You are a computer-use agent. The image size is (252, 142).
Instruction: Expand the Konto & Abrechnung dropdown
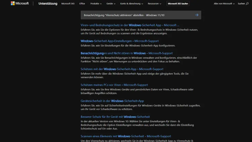(131, 4)
